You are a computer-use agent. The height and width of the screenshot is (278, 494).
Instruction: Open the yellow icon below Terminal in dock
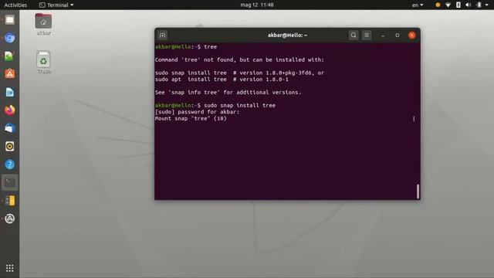[x=10, y=201]
